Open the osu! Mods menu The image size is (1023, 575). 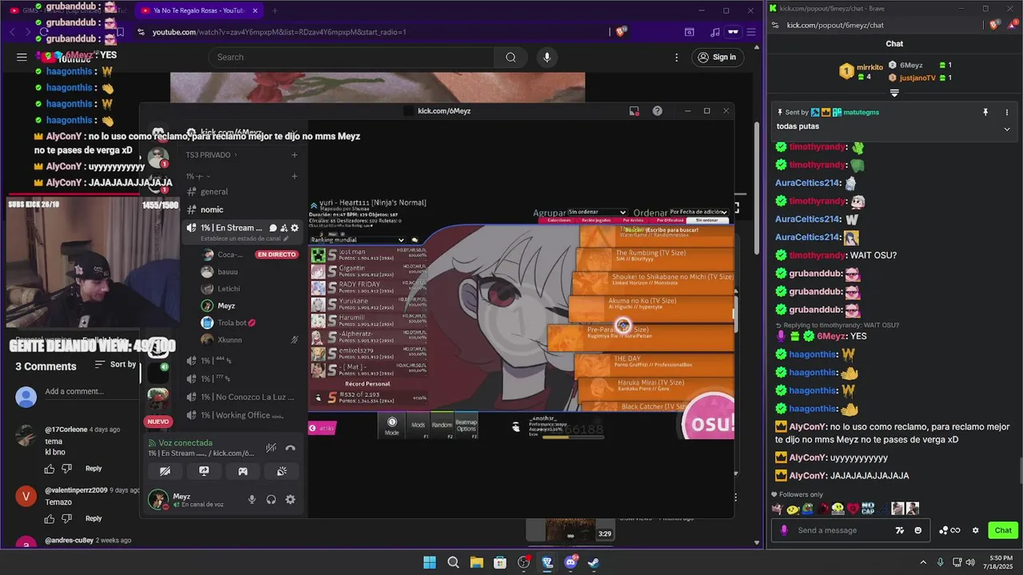point(419,426)
